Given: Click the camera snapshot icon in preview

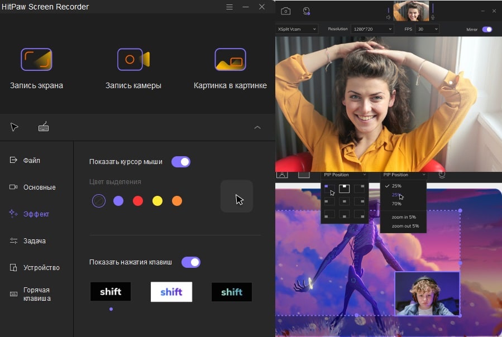Looking at the screenshot, I should pyautogui.click(x=285, y=11).
